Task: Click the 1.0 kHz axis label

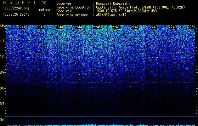Action: pos(3,57)
